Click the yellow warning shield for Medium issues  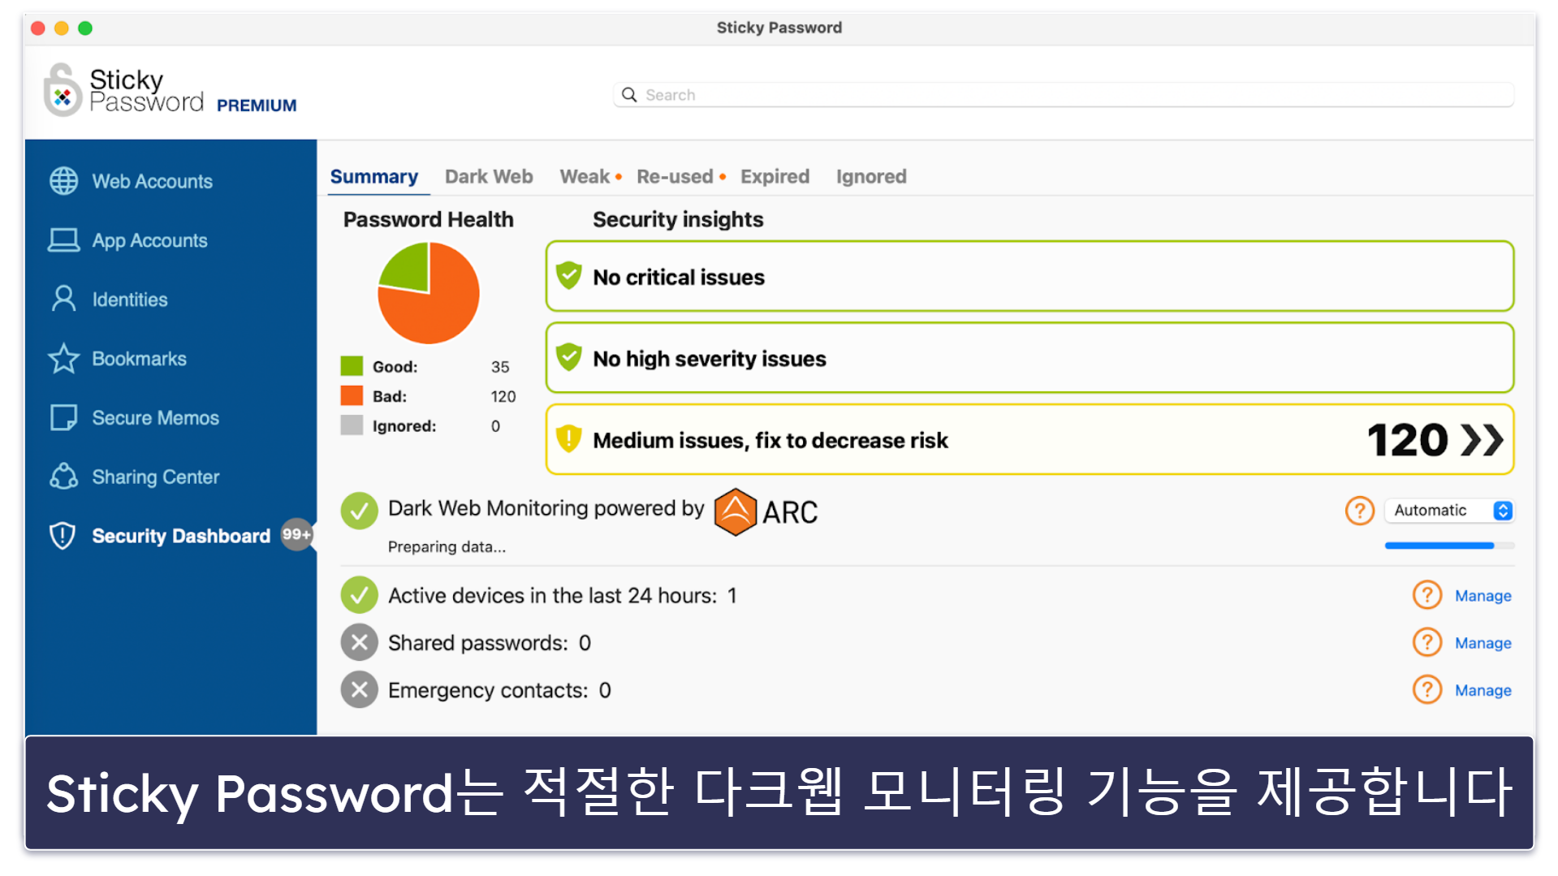[x=569, y=439]
